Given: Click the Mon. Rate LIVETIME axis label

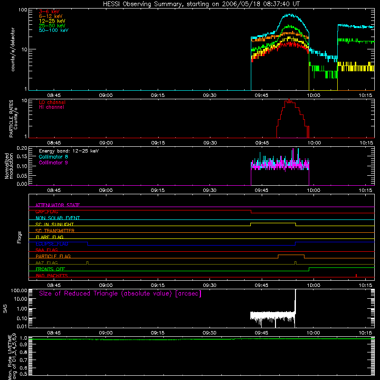Looking at the screenshot, I should point(12,356).
